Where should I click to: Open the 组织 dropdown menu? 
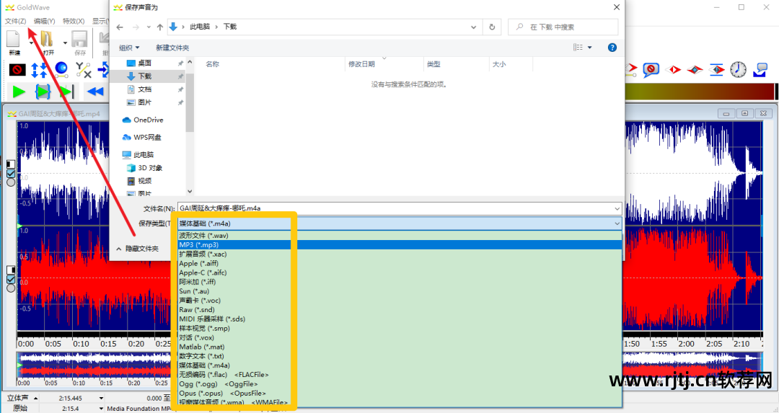129,48
